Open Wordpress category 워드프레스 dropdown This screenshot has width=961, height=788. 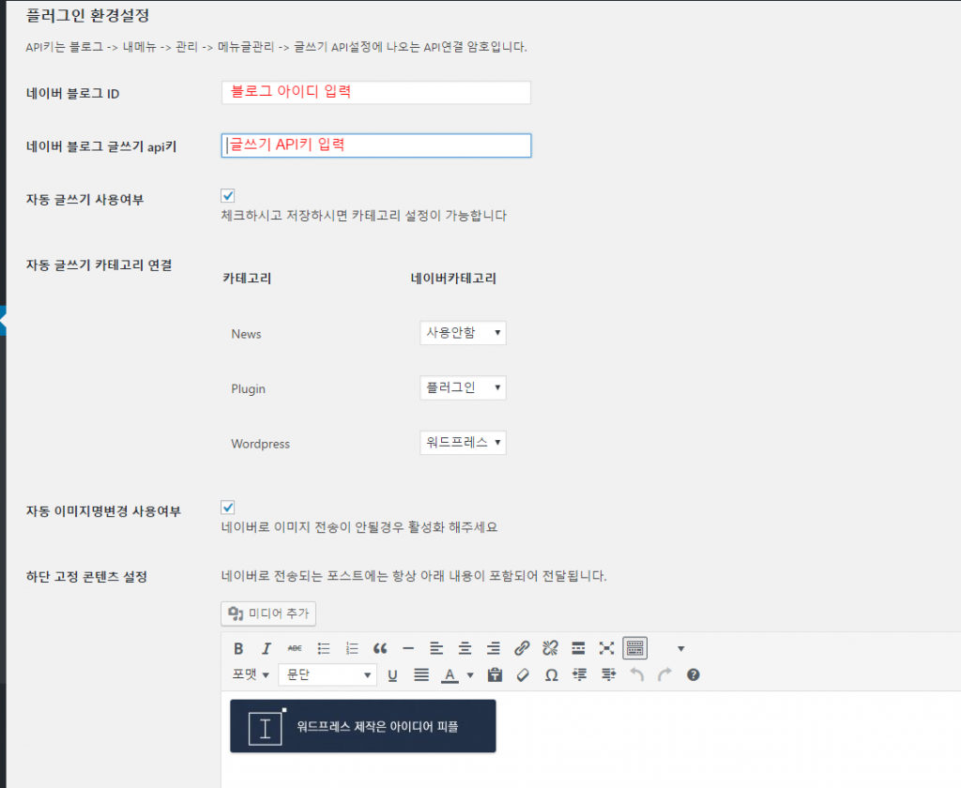[x=463, y=443]
